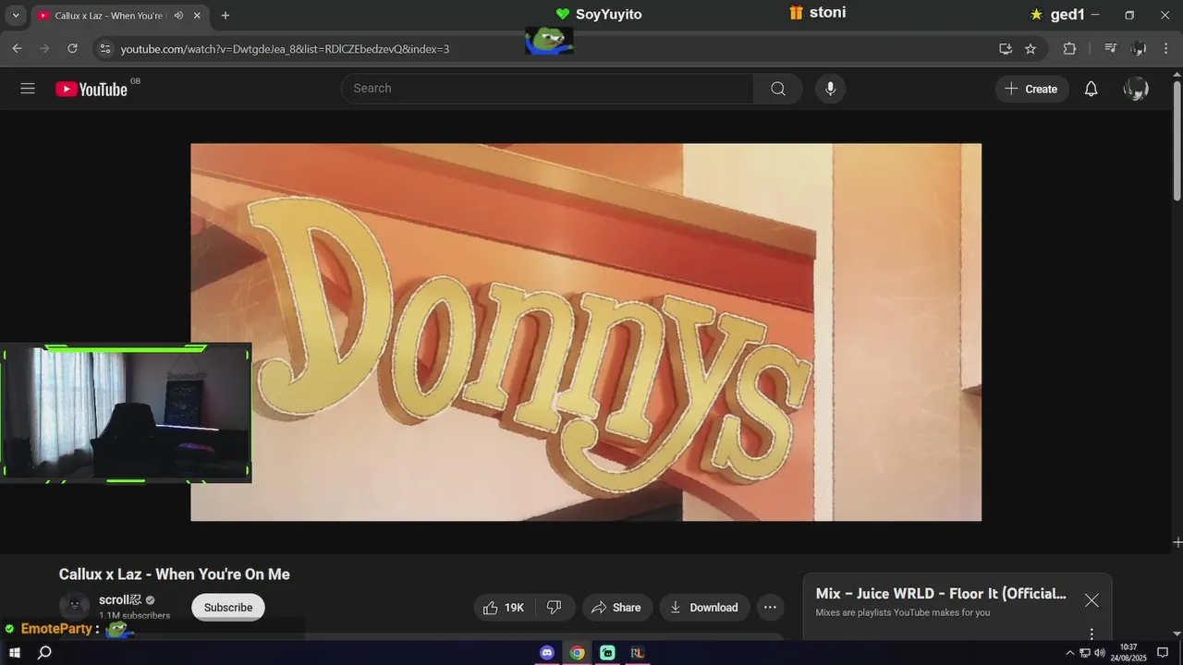Open the green app icon on taskbar
Viewport: 1183px width, 665px height.
pyautogui.click(x=607, y=653)
